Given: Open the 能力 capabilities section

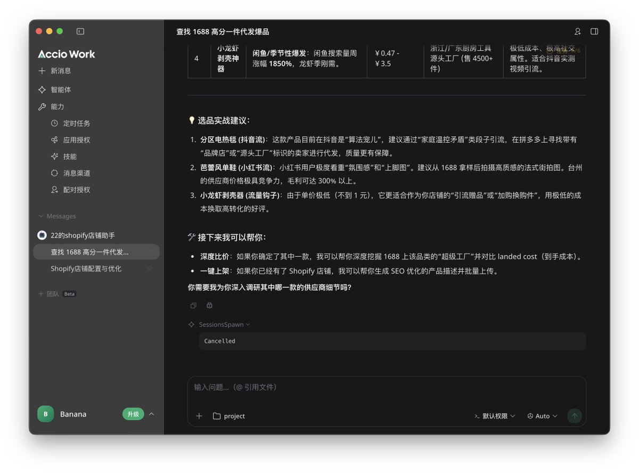Looking at the screenshot, I should pyautogui.click(x=51, y=107).
